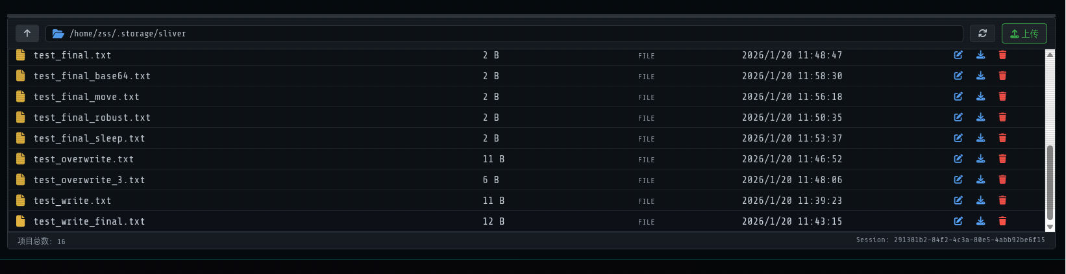1066x274 pixels.
Task: Go up to the parent directory
Action: tap(27, 33)
